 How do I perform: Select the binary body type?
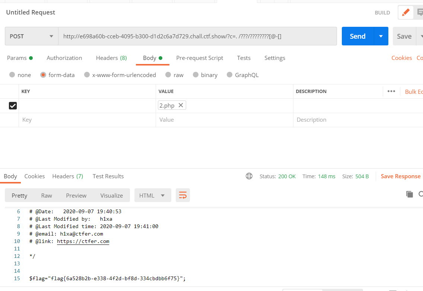tap(195, 75)
